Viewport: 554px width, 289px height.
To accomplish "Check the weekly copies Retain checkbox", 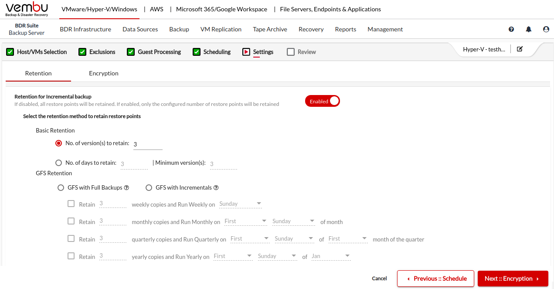I will pyautogui.click(x=71, y=204).
